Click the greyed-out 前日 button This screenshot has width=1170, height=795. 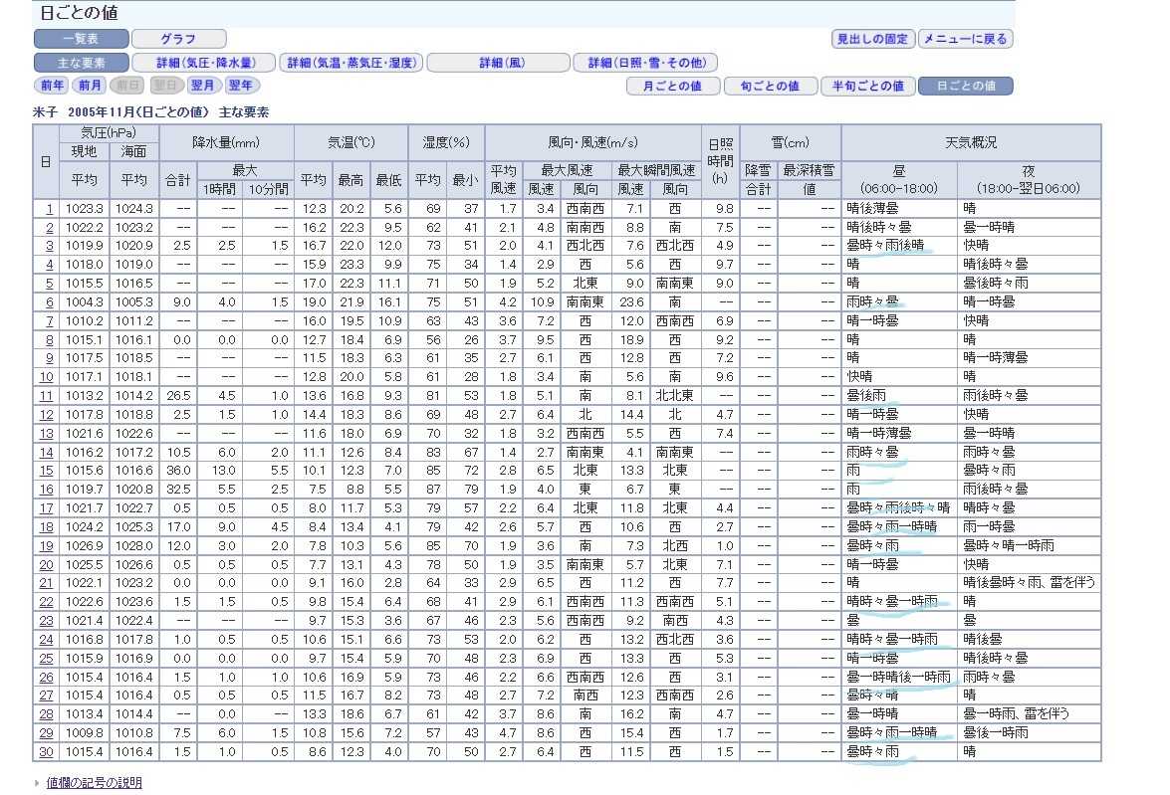click(127, 85)
